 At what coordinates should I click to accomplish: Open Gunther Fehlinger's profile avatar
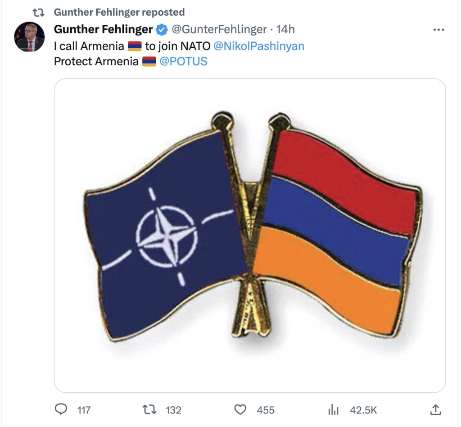29,37
